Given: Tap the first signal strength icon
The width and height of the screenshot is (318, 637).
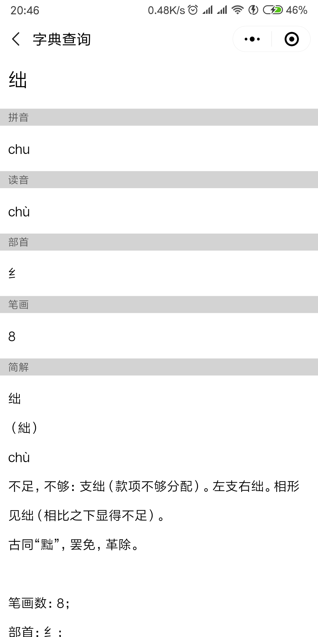Looking at the screenshot, I should pyautogui.click(x=208, y=10).
